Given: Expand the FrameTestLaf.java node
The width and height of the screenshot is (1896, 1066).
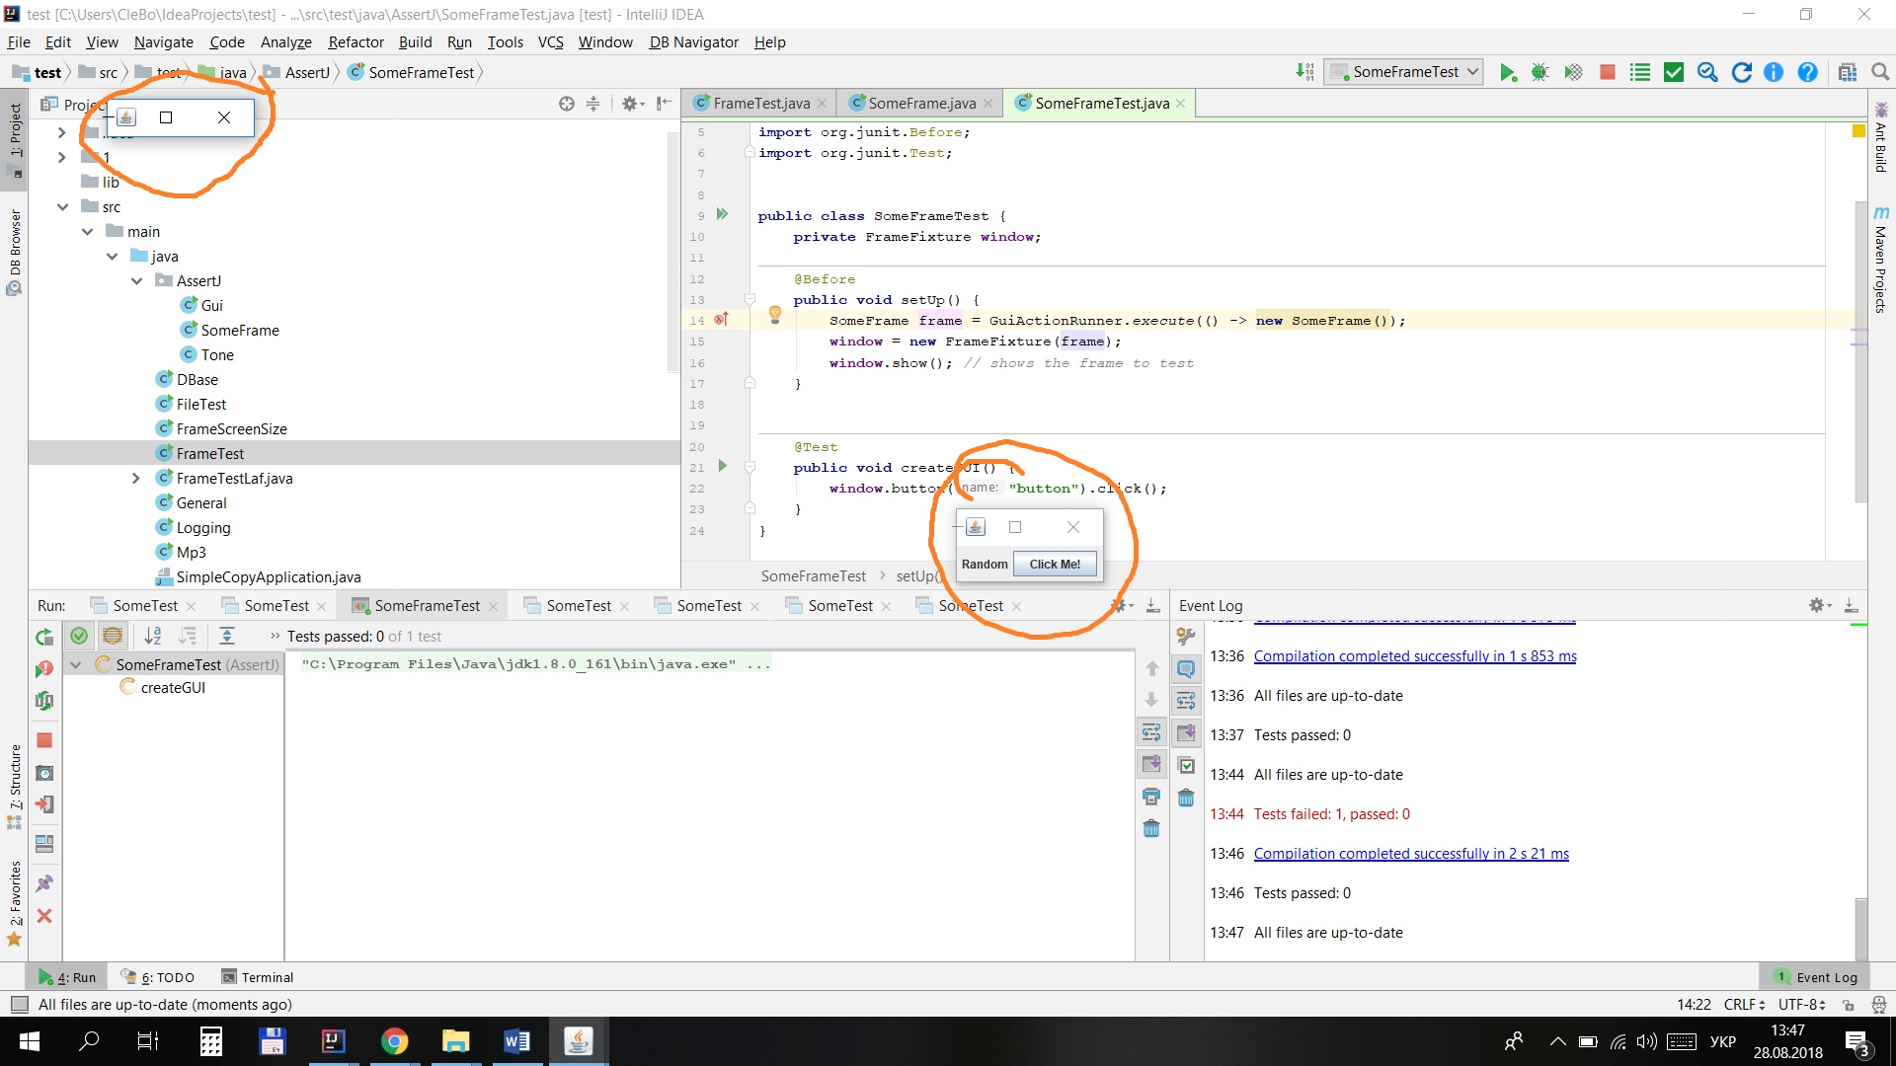Looking at the screenshot, I should point(136,479).
